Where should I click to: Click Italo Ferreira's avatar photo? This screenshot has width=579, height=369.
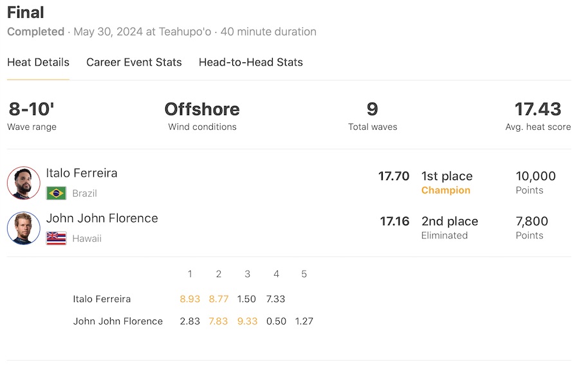coord(24,183)
